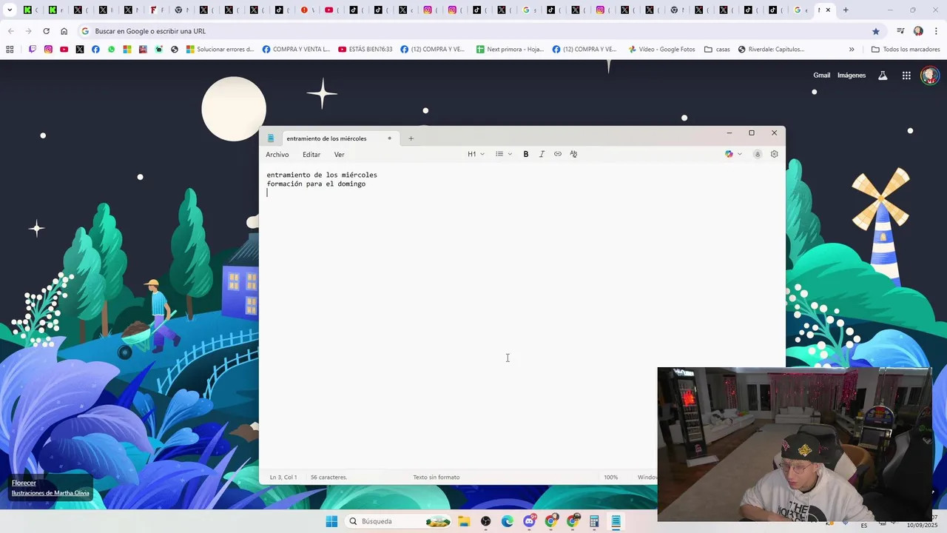This screenshot has width=947, height=533.
Task: Open the 'casas' bookmark folder
Action: pyautogui.click(x=717, y=50)
